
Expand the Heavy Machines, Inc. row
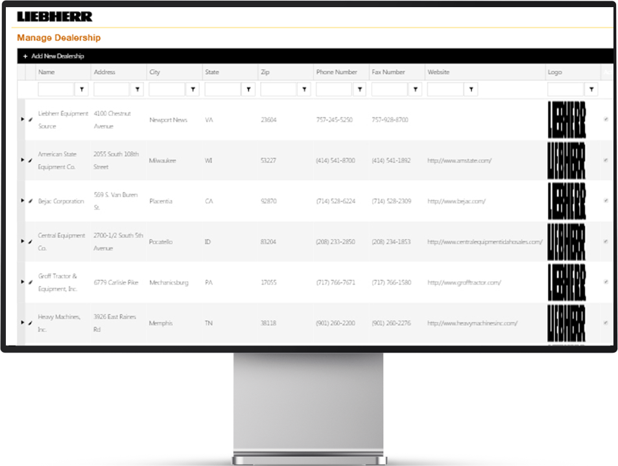tap(21, 322)
